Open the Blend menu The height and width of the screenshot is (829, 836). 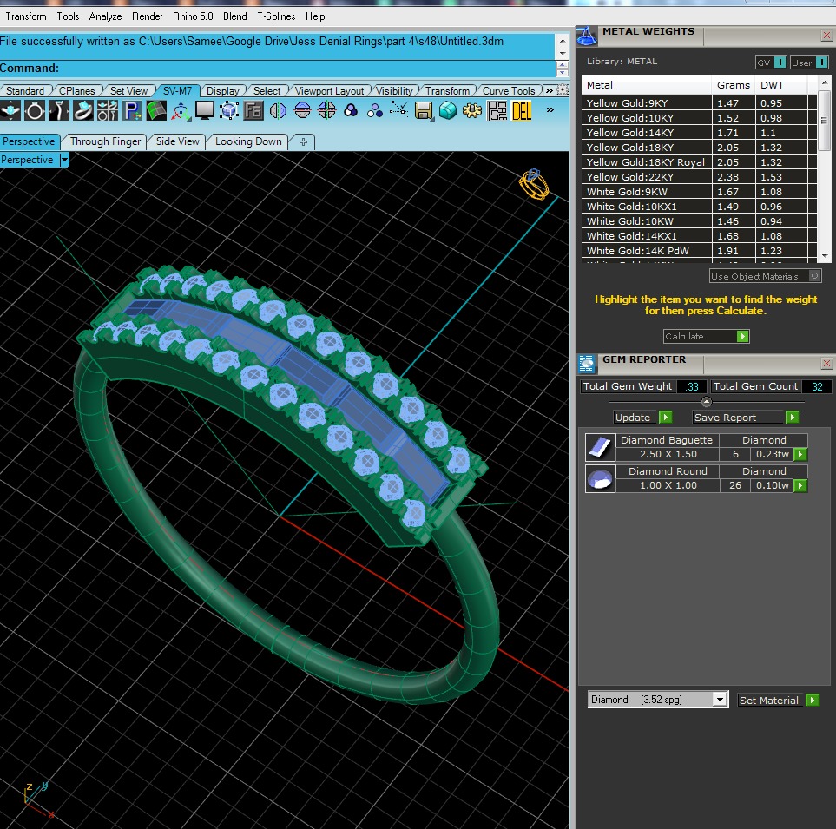(235, 16)
